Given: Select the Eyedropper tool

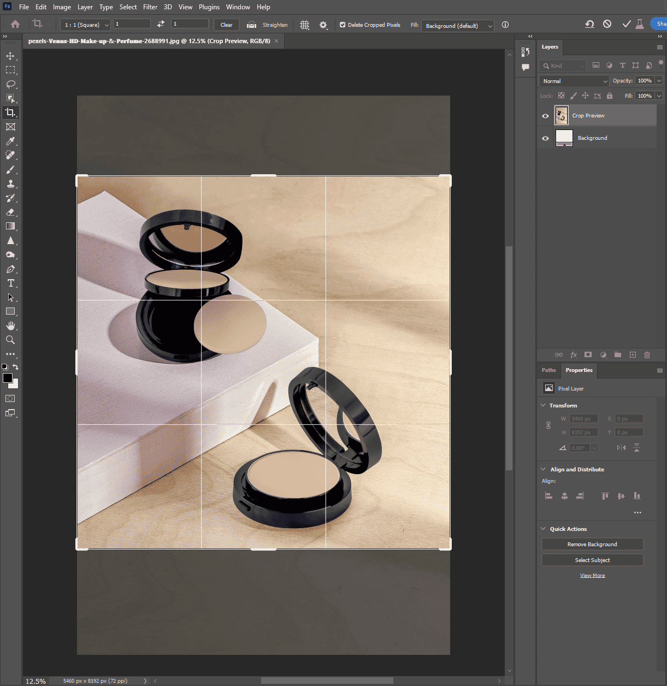Looking at the screenshot, I should pos(10,141).
